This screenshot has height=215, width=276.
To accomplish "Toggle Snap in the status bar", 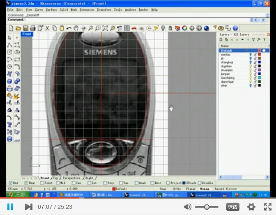I will point(163,189).
